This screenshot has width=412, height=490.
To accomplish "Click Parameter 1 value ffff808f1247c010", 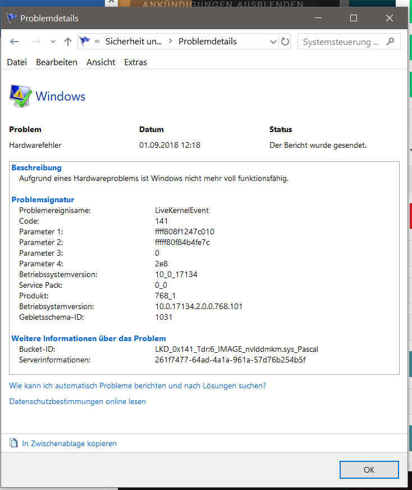I will tap(185, 232).
